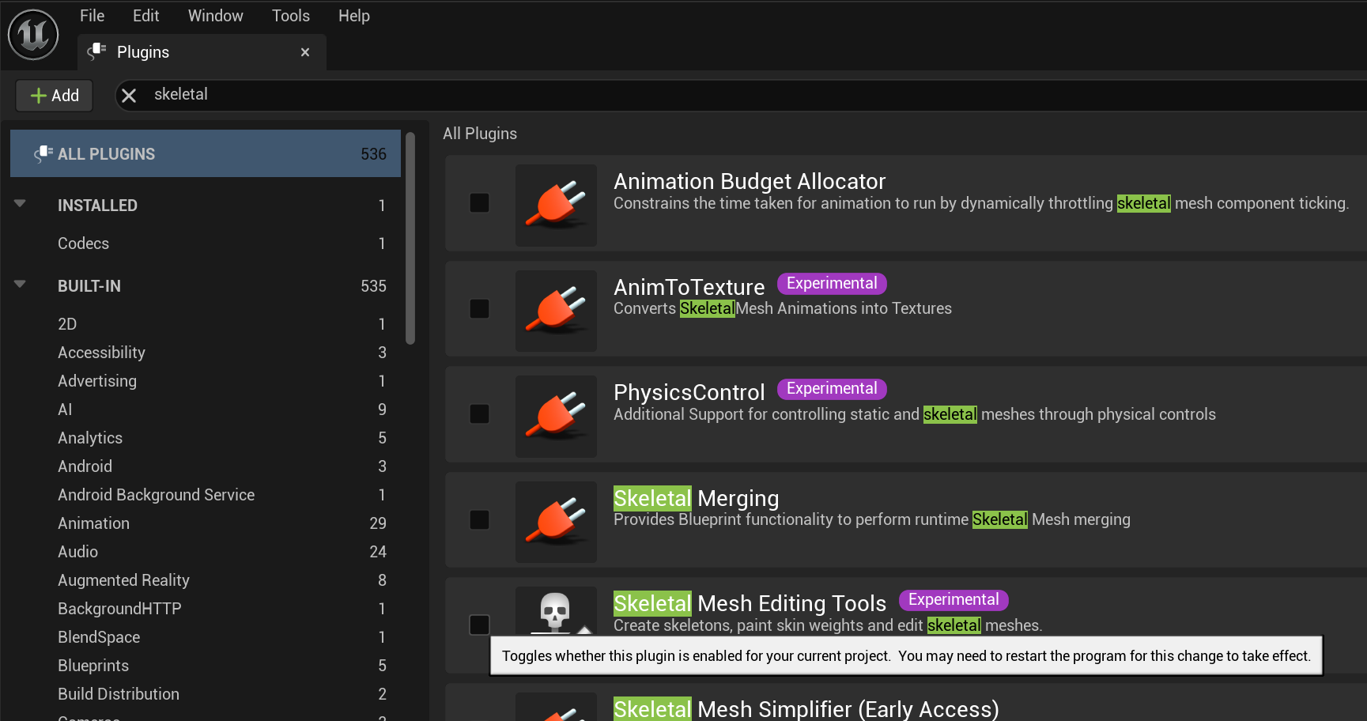Viewport: 1367px width, 721px height.
Task: Toggle the PhysicsControl plugin checkbox
Action: coord(479,413)
